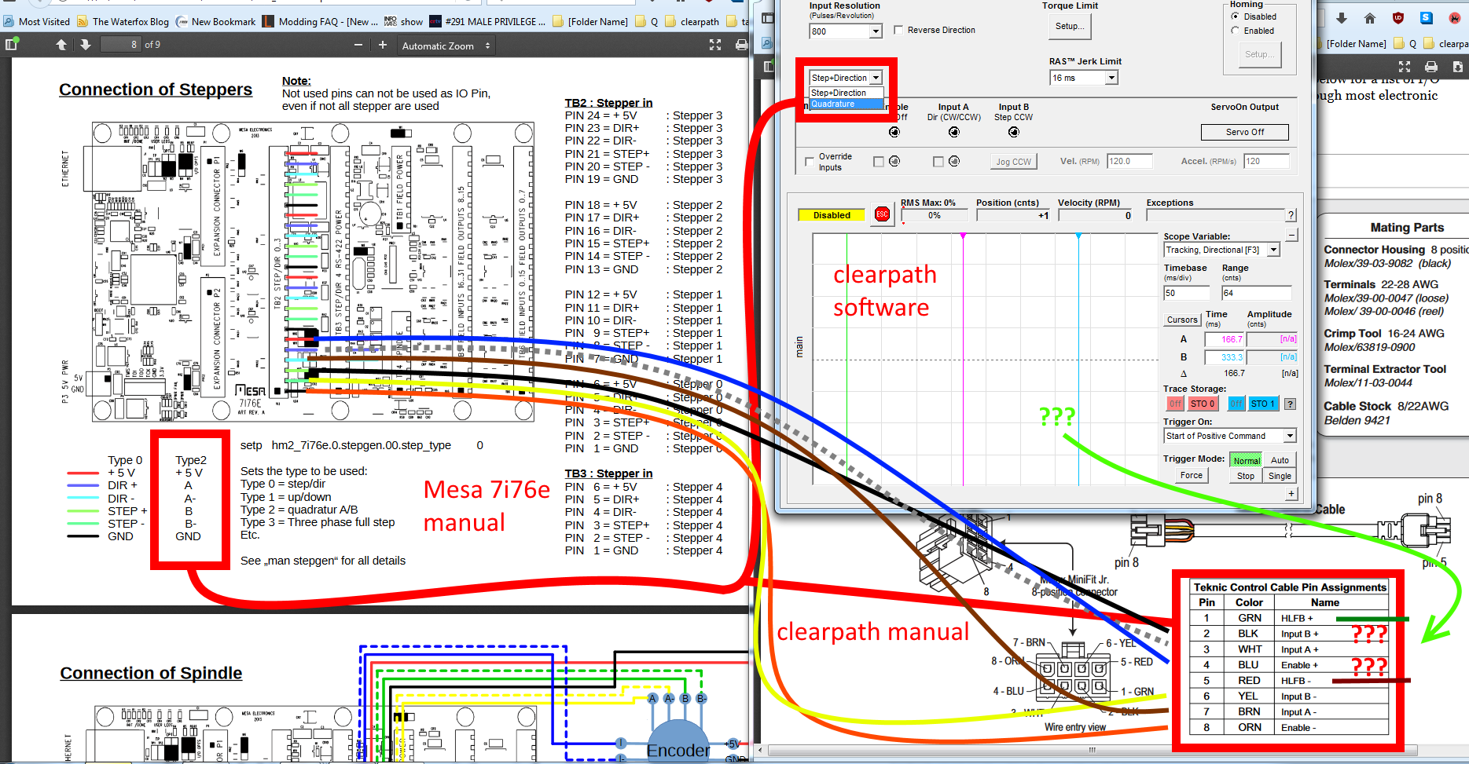This screenshot has width=1469, height=764.
Task: Open the blue S extension icon
Action: point(1426,18)
